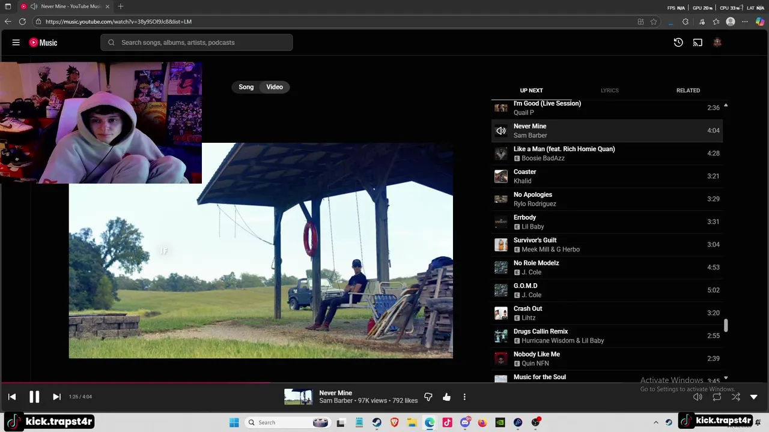Like the song Never Mine
The image size is (769, 432).
pos(446,397)
